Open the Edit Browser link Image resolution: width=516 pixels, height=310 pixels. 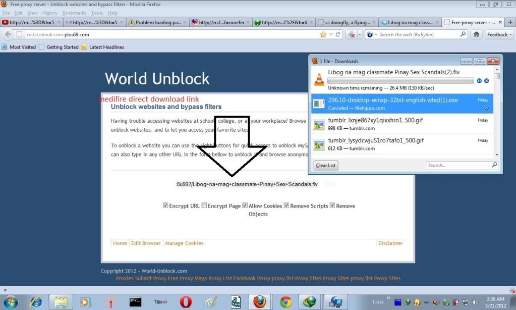pos(146,243)
